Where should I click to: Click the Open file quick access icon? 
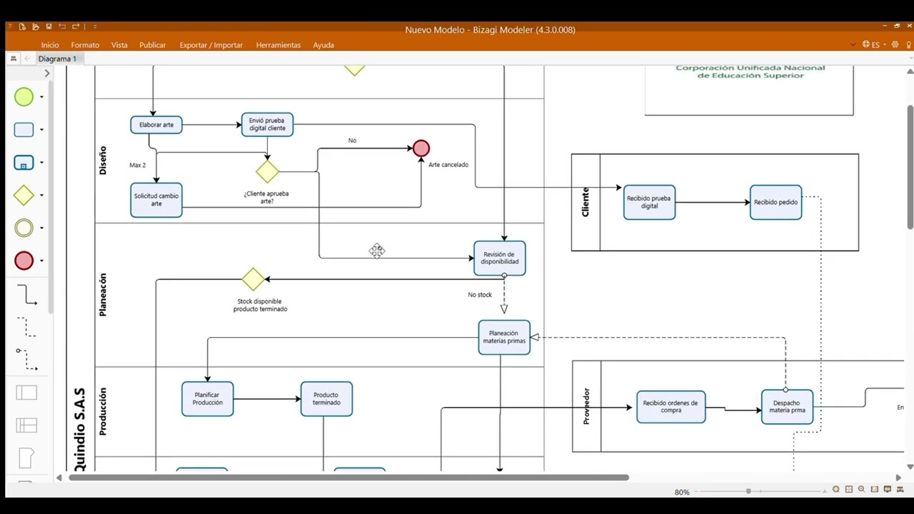(x=36, y=26)
